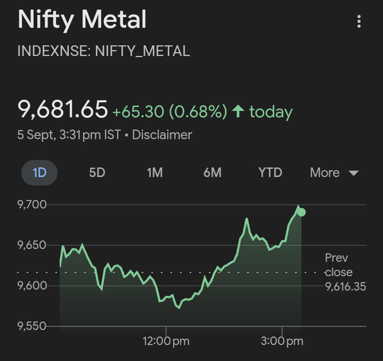383x361 pixels.
Task: Click the Prev close 9,616.35 label
Action: tap(345, 272)
